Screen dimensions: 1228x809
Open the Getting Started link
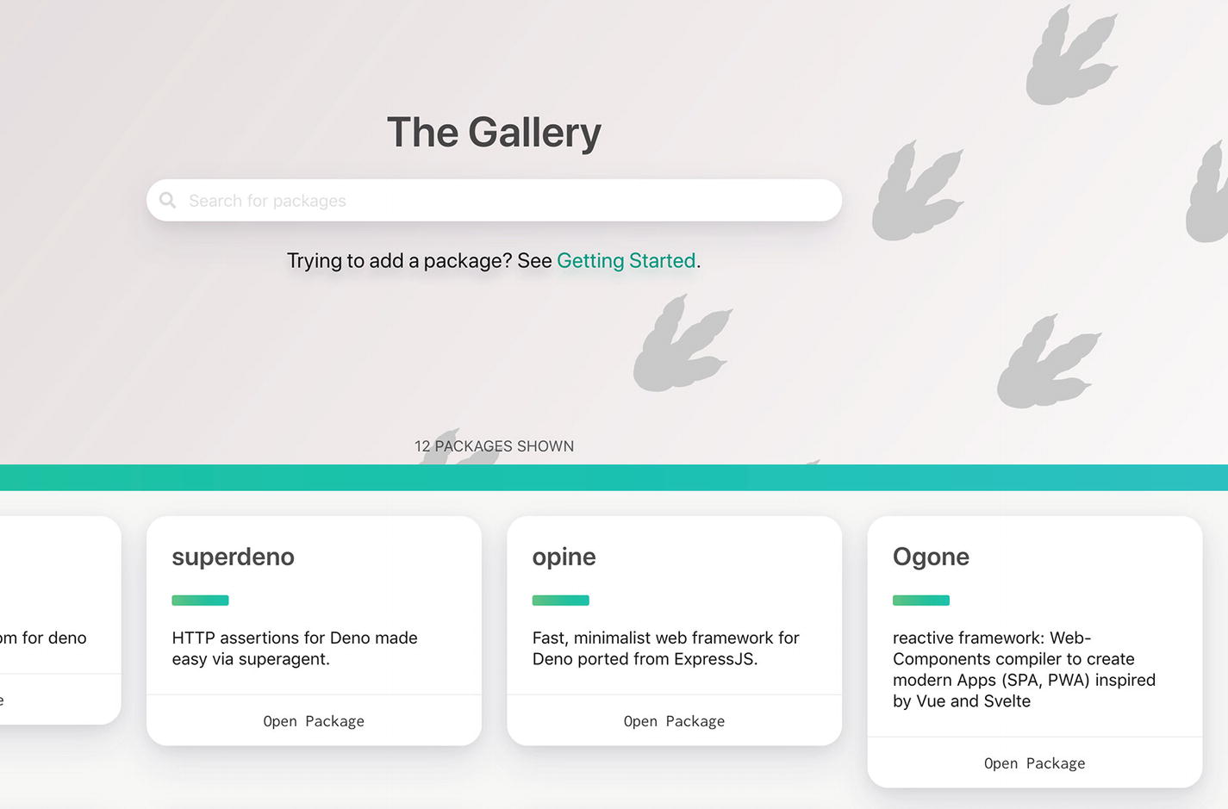tap(626, 261)
